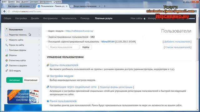Click the Поиск по сайту magnifier icon
Viewport: 200px width, 112px height.
[x=7, y=45]
